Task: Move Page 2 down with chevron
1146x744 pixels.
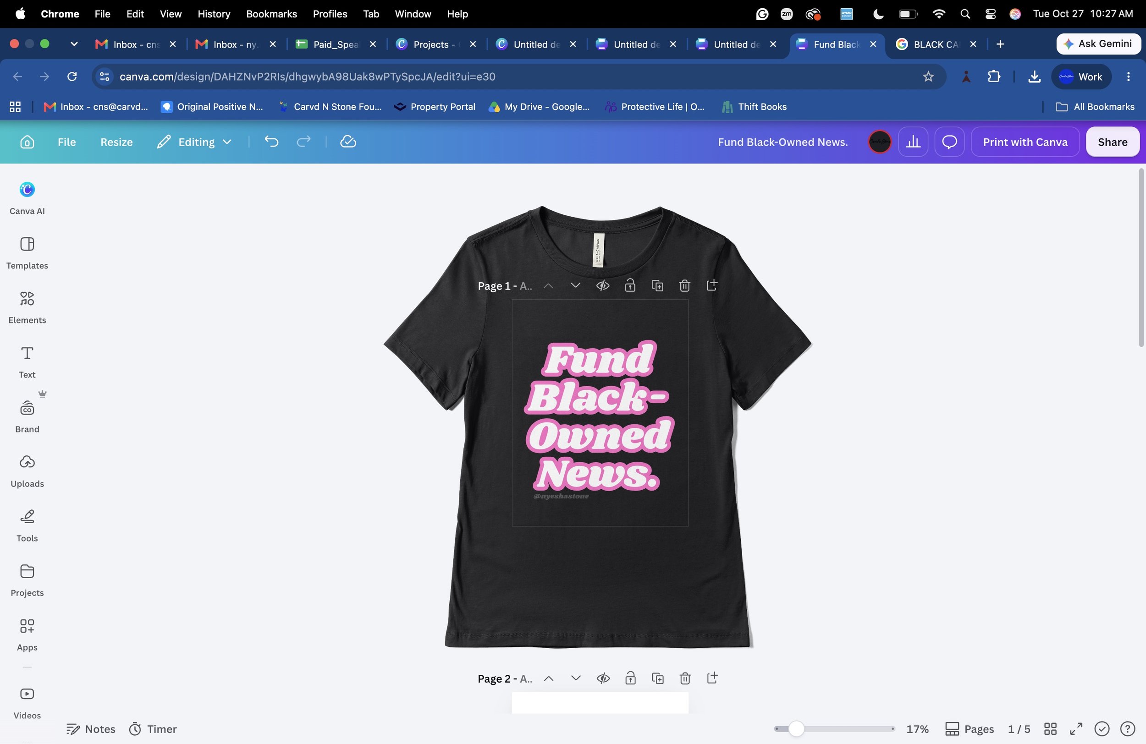Action: pyautogui.click(x=576, y=678)
